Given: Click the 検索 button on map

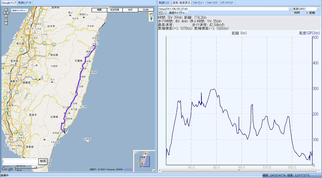Looking at the screenshot, I should pyautogui.click(x=43, y=161).
